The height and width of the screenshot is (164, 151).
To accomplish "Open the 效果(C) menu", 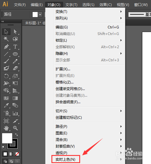I will 106,5.
